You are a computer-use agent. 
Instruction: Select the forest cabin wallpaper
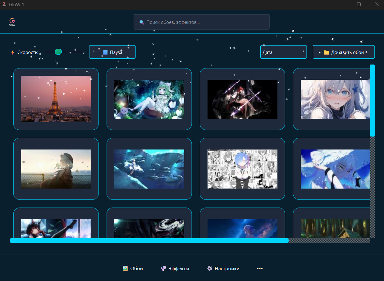click(331, 223)
